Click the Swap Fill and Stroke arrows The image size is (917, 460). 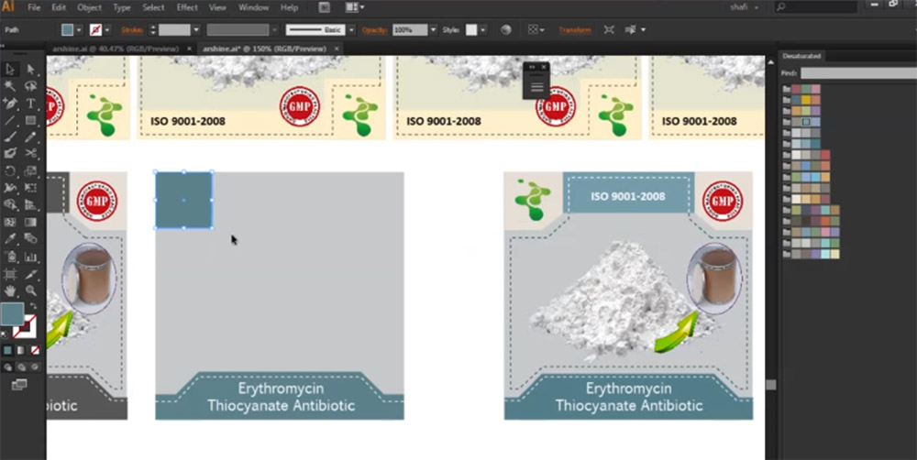click(33, 306)
